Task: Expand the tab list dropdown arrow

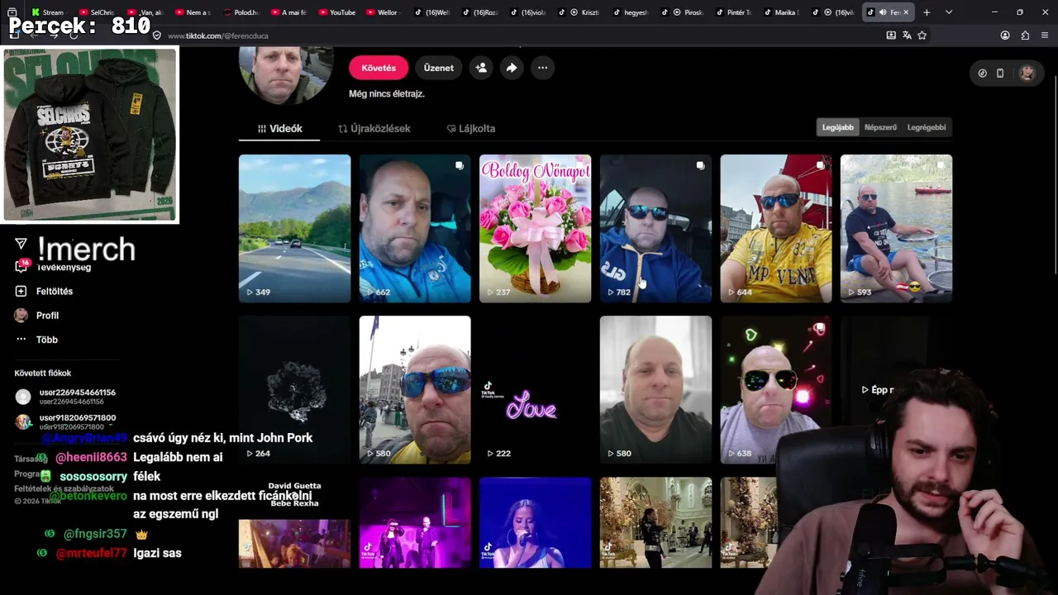Action: (948, 12)
